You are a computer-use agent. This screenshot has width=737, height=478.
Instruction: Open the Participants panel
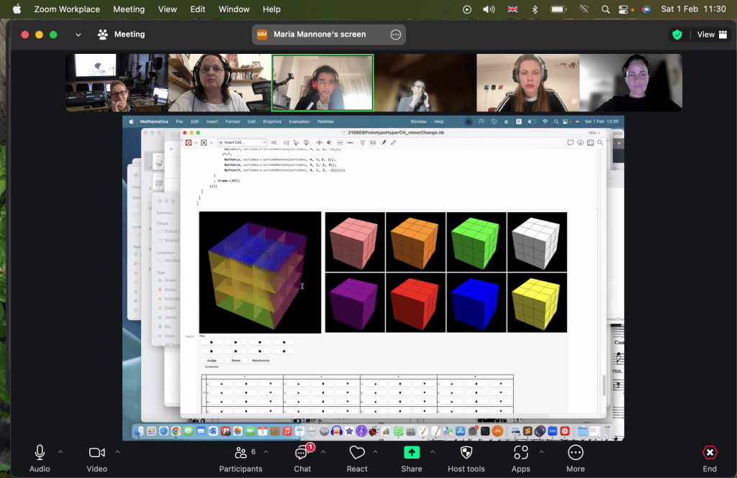240,452
